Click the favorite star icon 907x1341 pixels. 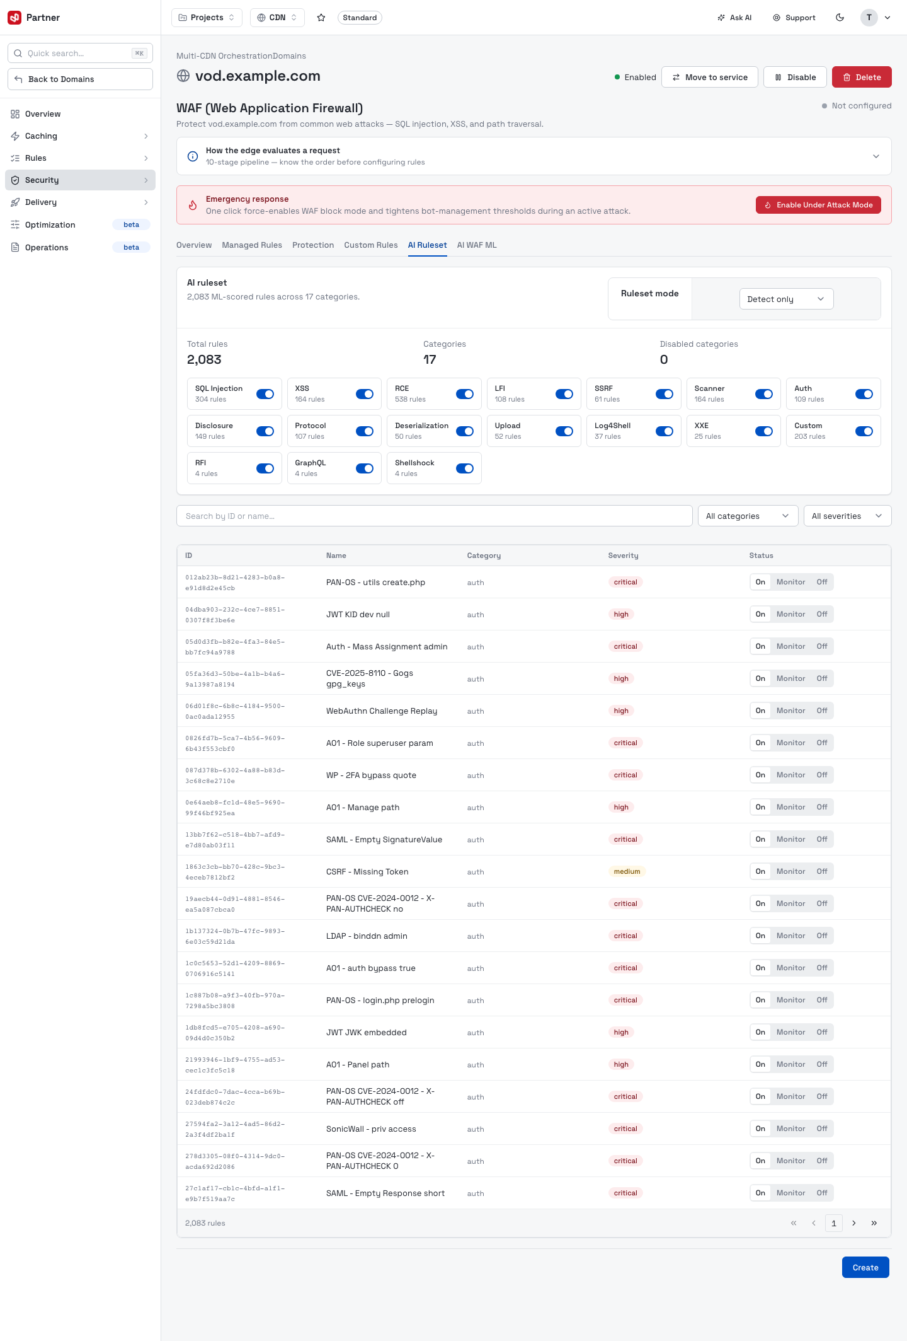tap(321, 18)
